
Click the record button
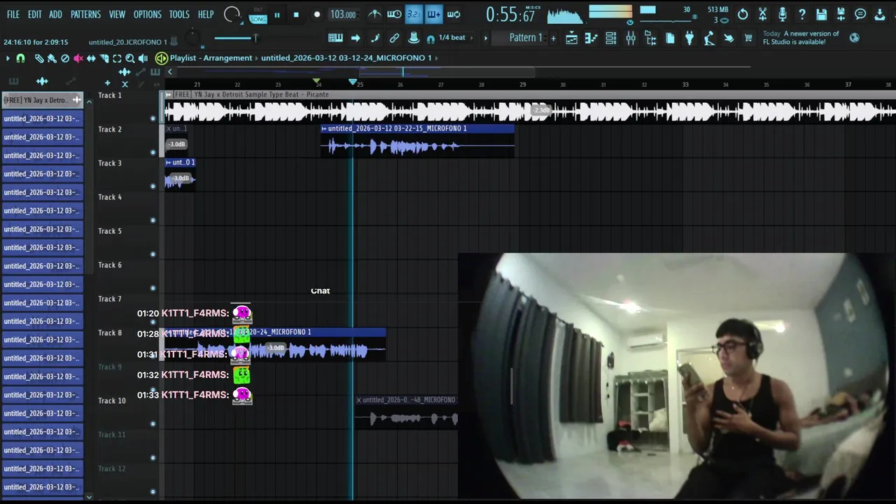click(x=316, y=15)
